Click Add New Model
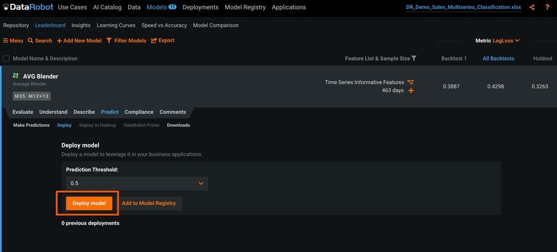The image size is (557, 252). 79,41
